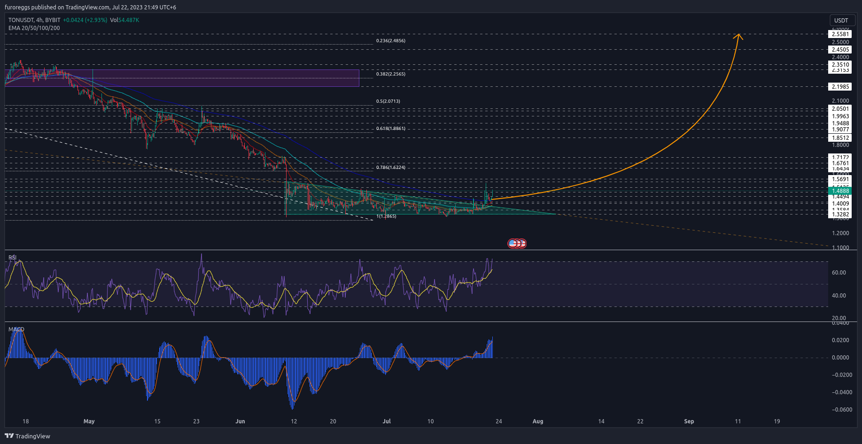This screenshot has width=862, height=444.
Task: Click the economic event flag icons below the chart
Action: pyautogui.click(x=517, y=243)
